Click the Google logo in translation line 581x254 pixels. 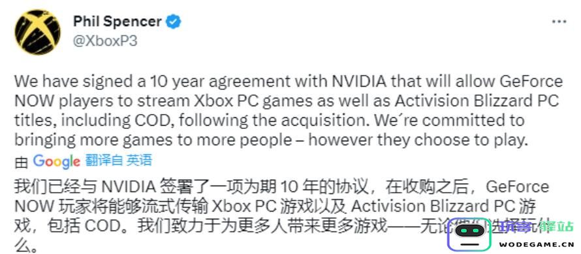click(x=56, y=162)
